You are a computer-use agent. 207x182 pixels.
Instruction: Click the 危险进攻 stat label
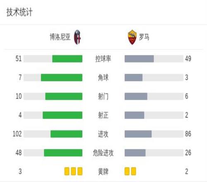(x=103, y=153)
